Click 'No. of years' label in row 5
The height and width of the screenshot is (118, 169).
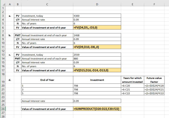pyautogui.click(x=29, y=23)
